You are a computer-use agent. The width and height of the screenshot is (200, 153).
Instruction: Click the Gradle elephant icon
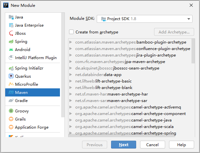click(11, 101)
